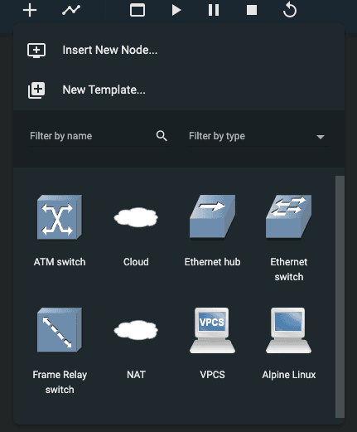Click the magnifier search icon
Screen dimensions: 357x432
(x=162, y=136)
